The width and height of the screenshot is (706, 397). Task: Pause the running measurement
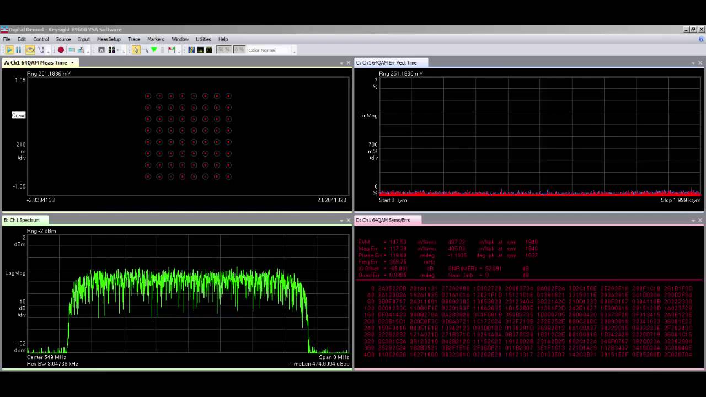pos(18,50)
